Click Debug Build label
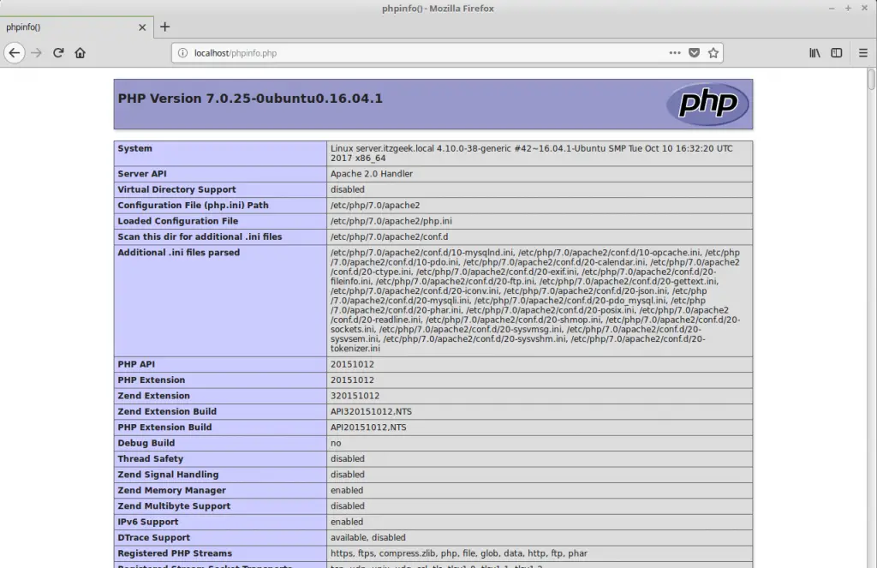877x568 pixels. [x=146, y=443]
